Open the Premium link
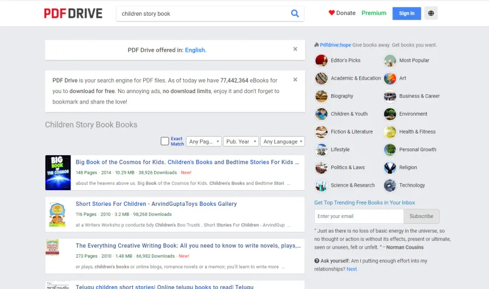This screenshot has height=289, width=489. coord(374,13)
